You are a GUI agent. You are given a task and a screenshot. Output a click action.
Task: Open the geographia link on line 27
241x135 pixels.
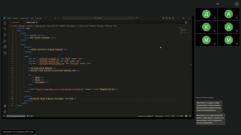click(60, 89)
